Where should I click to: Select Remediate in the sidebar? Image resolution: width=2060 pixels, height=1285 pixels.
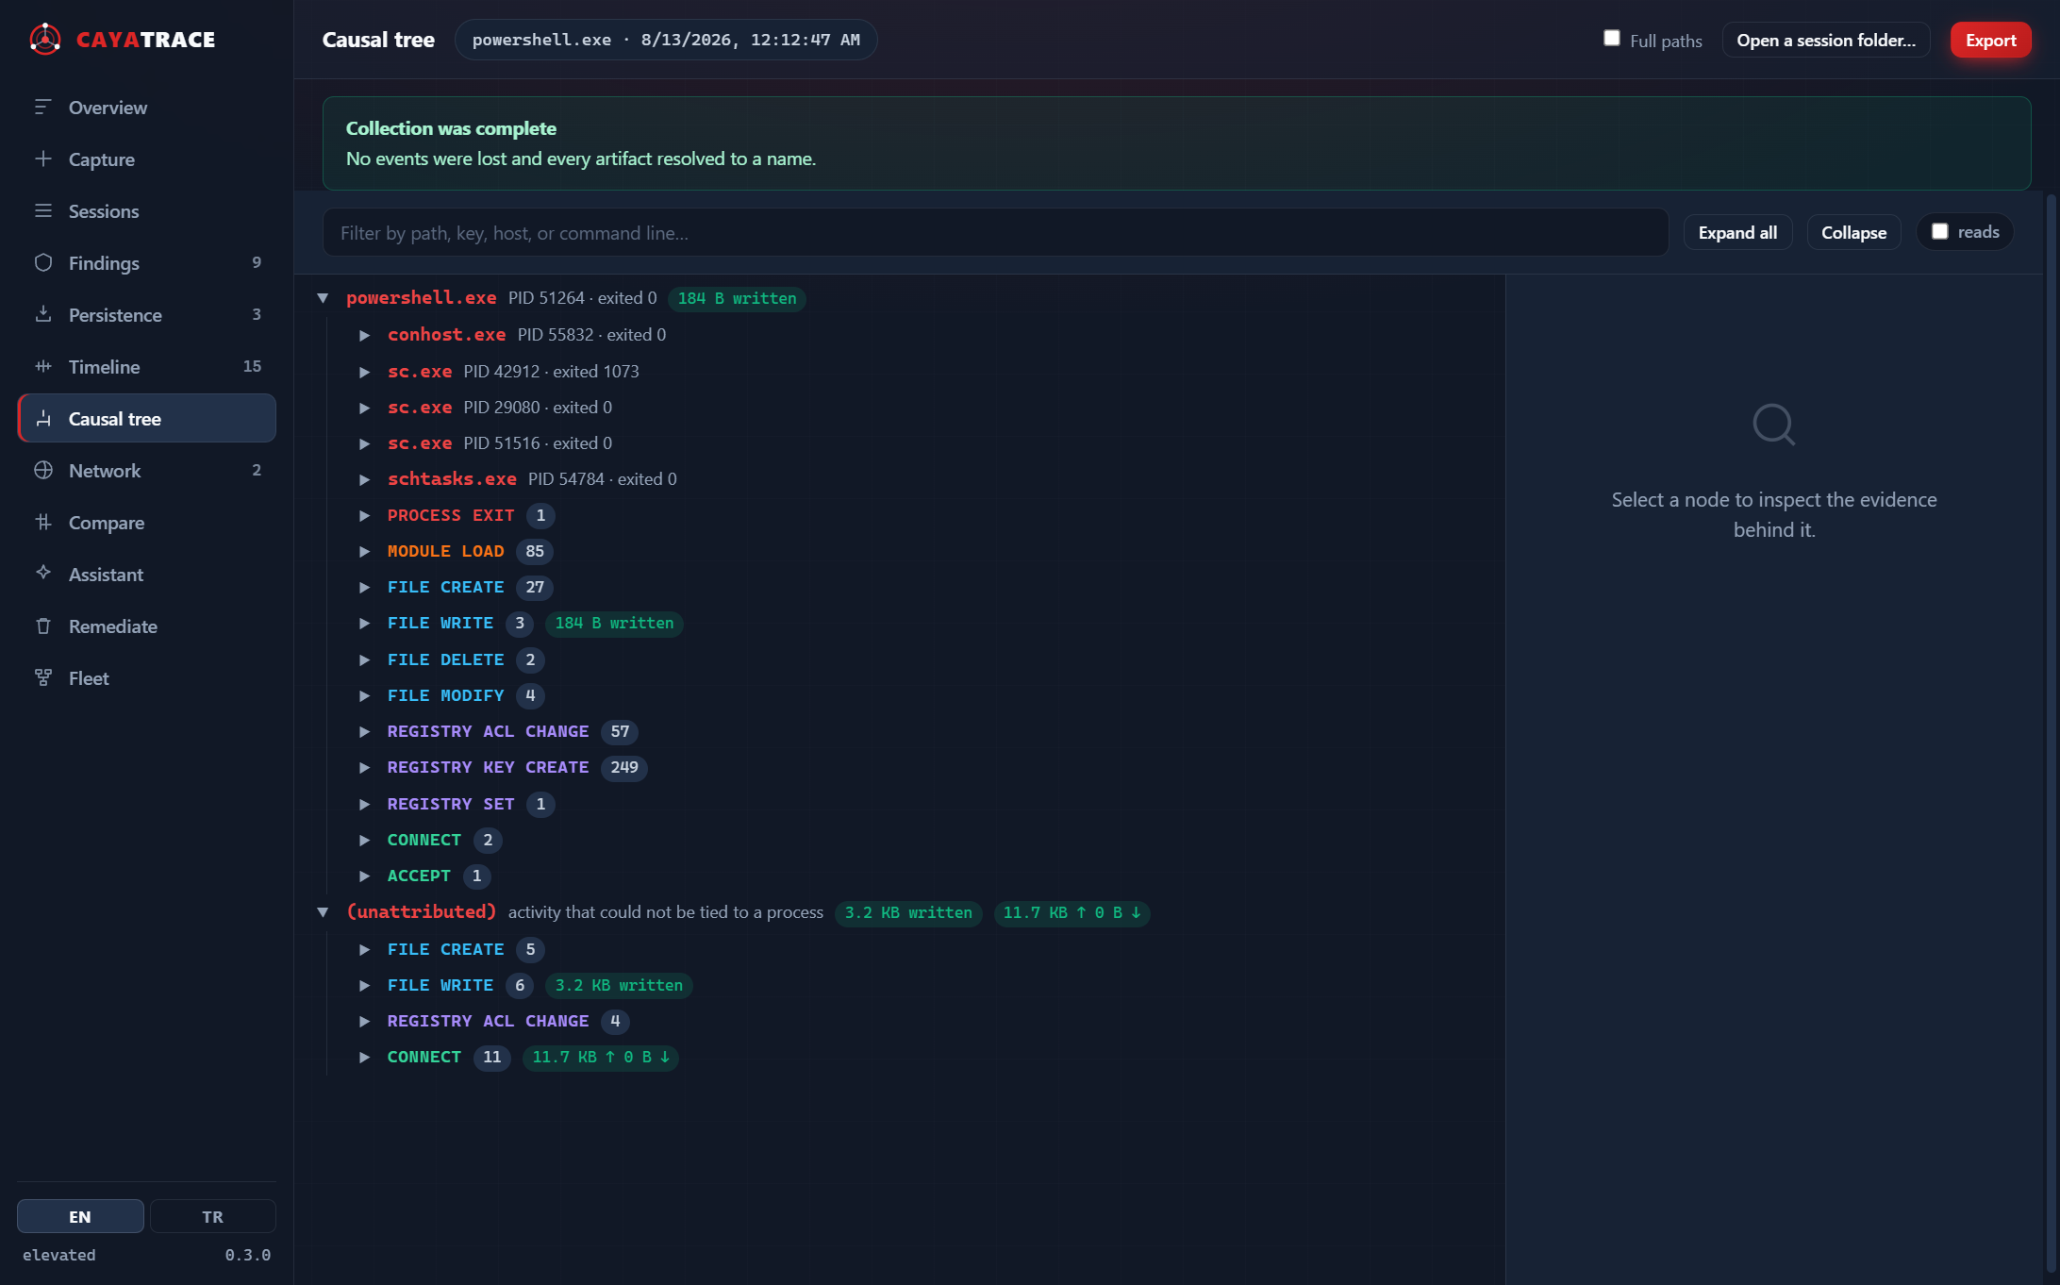(146, 626)
